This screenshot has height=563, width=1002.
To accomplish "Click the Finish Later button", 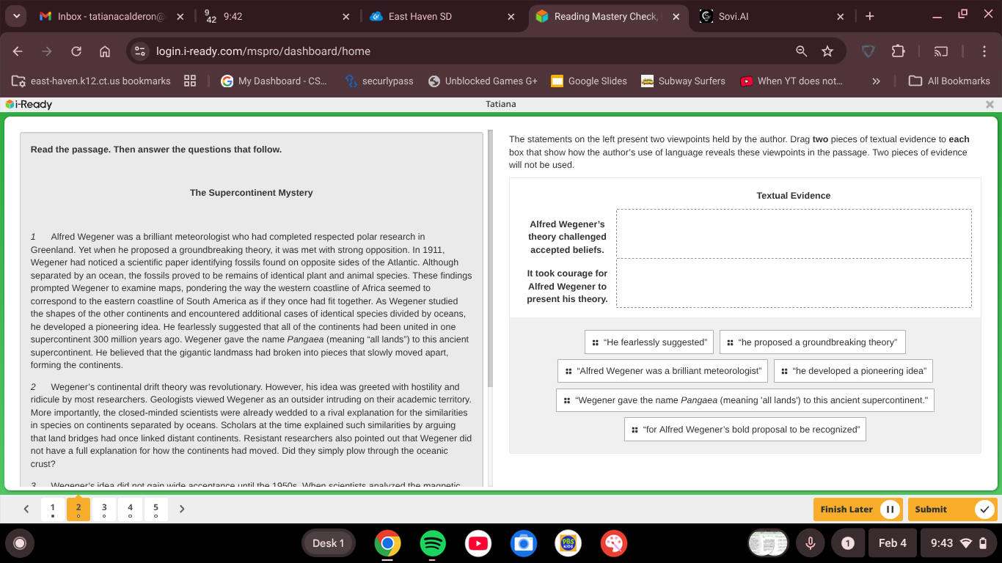I will pos(856,509).
